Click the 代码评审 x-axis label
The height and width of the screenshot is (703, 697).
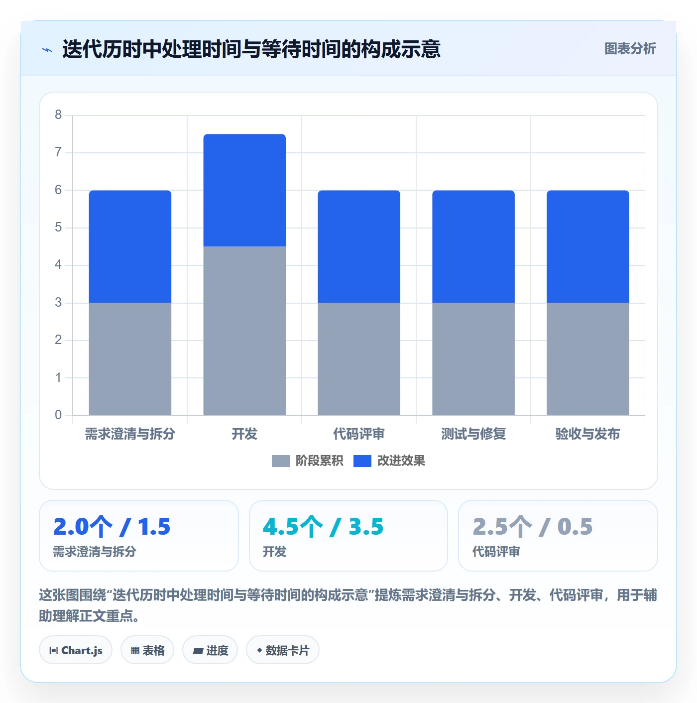[359, 434]
